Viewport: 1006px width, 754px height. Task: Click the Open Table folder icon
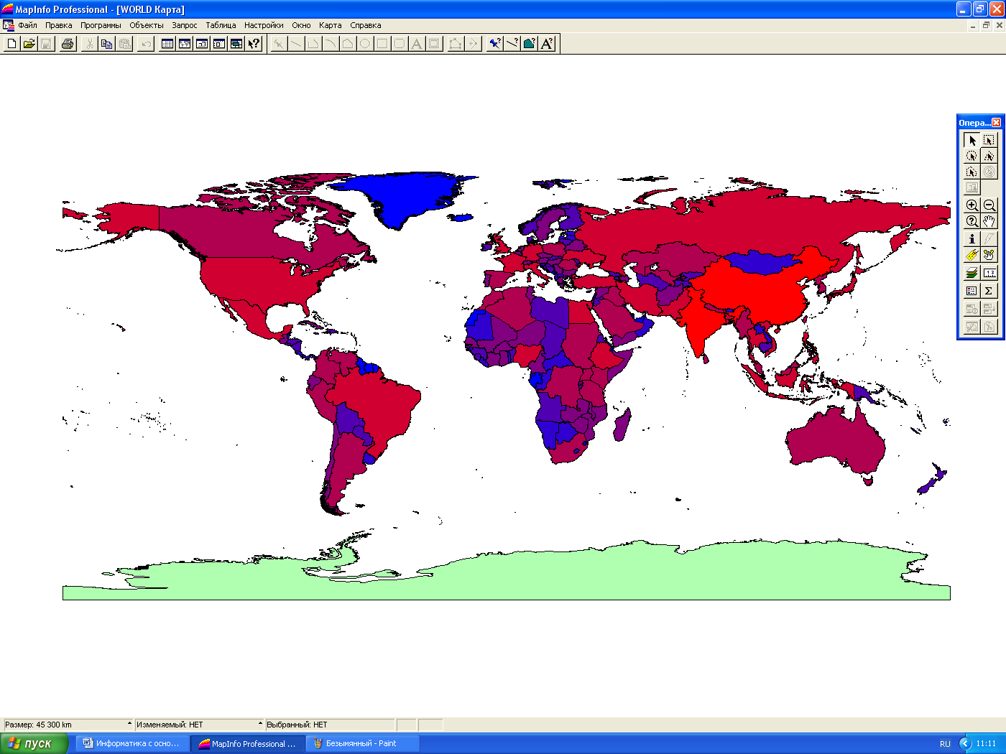tap(29, 44)
